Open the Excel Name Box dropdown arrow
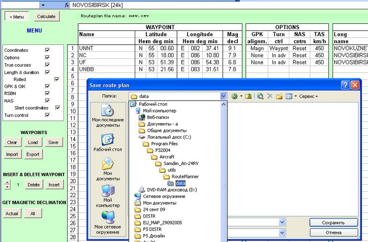 (43, 5)
